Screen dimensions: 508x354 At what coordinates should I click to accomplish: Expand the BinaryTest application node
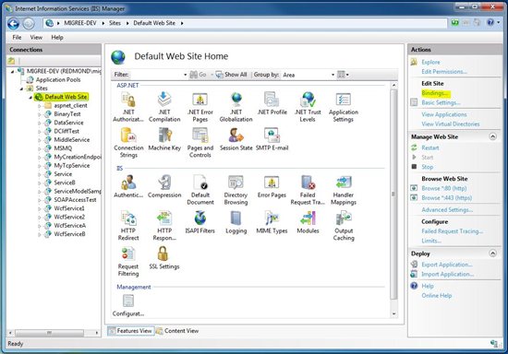40,114
